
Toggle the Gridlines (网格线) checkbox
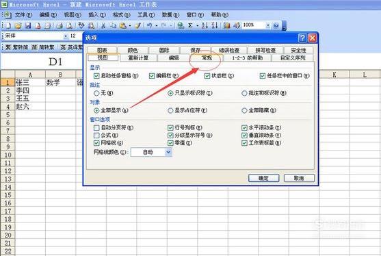96,142
